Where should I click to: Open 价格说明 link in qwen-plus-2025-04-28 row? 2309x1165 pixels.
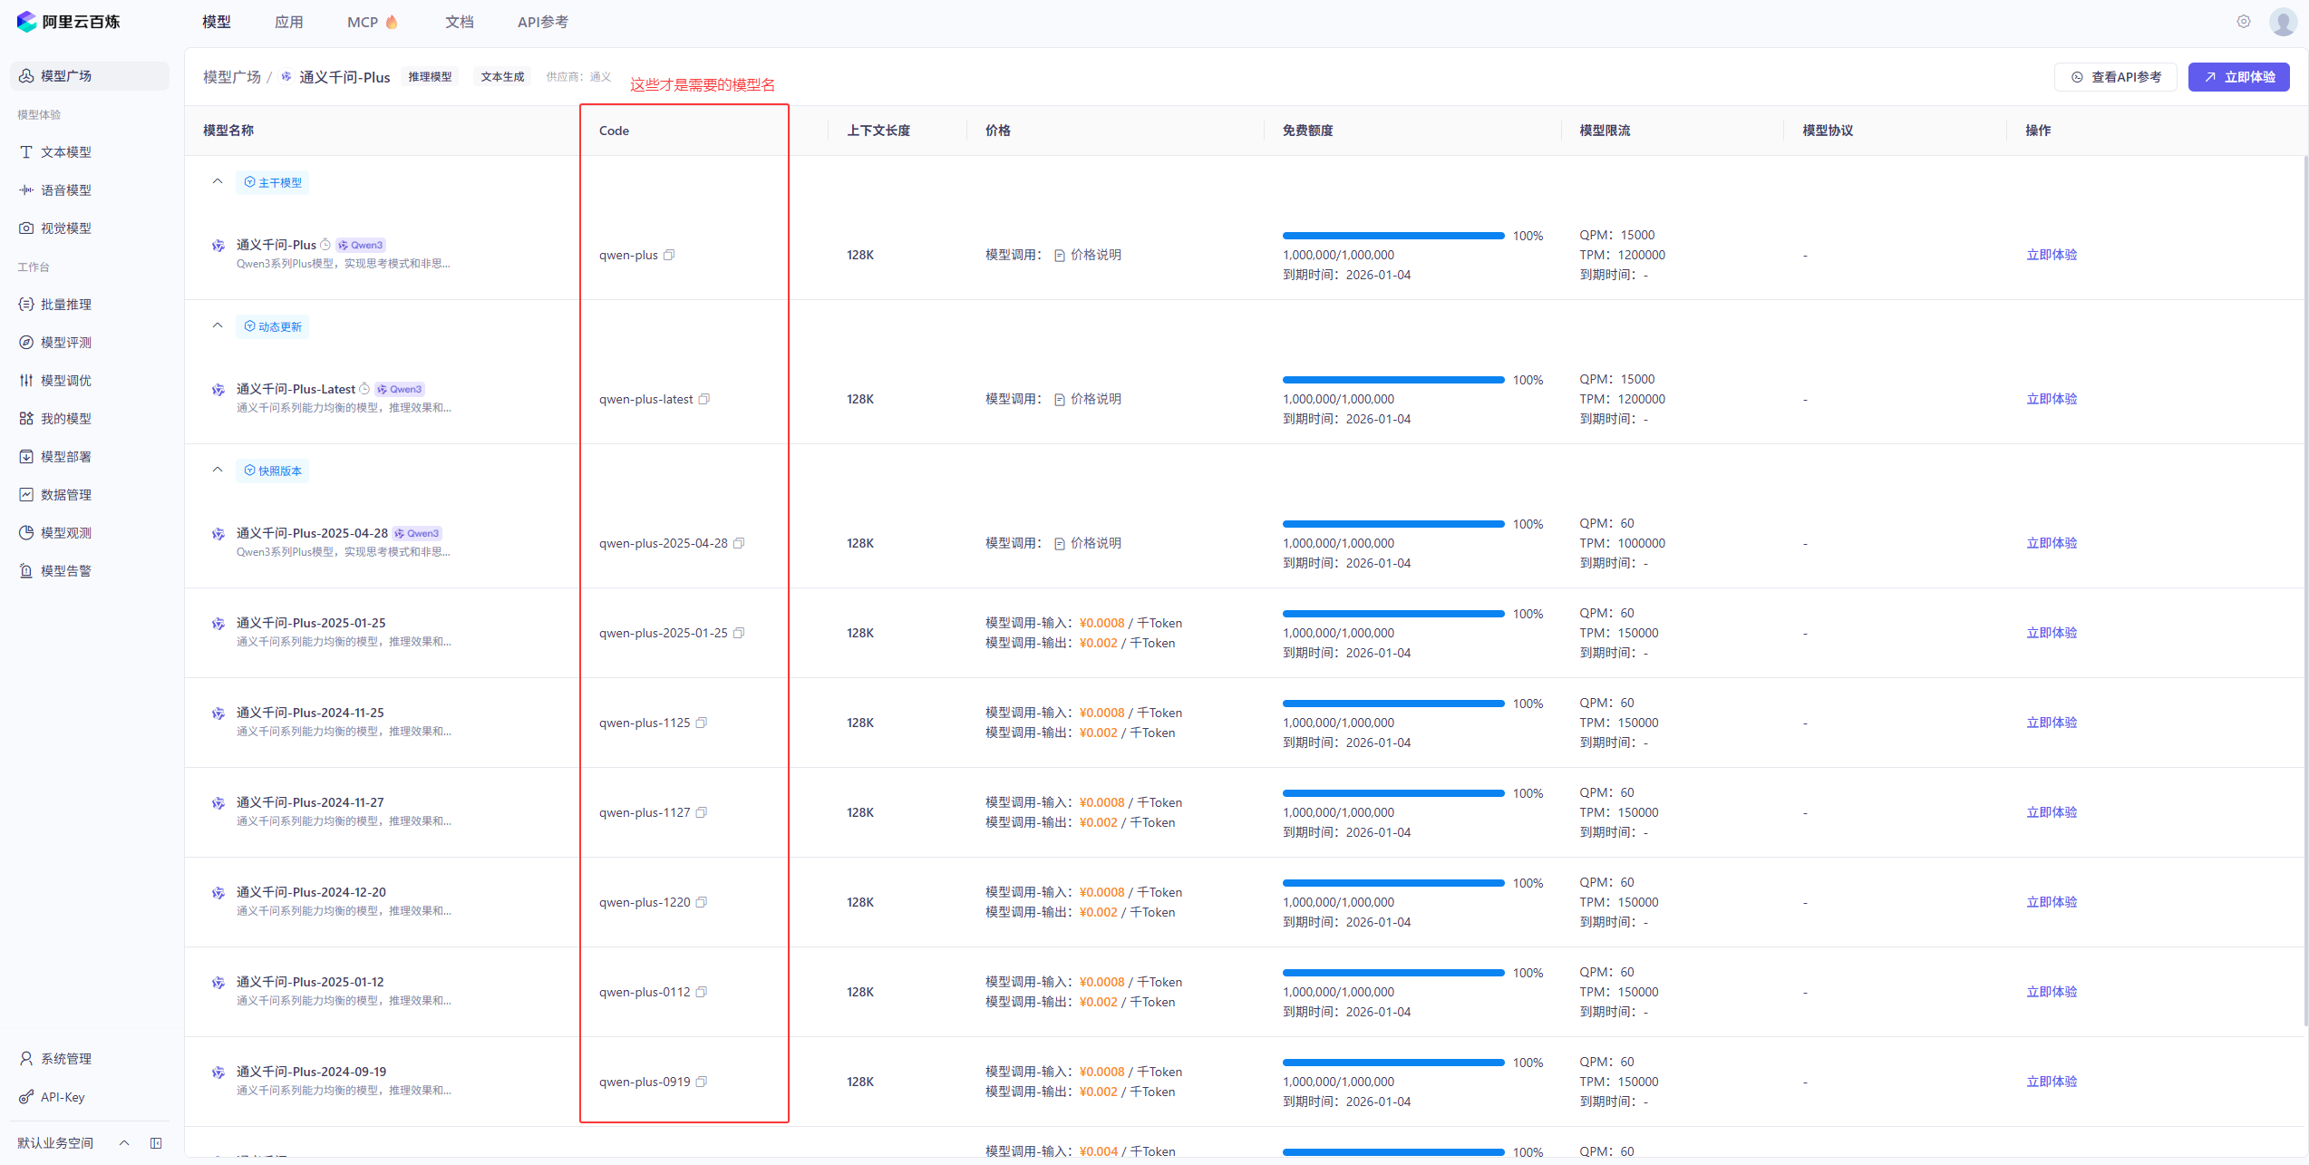[1088, 543]
